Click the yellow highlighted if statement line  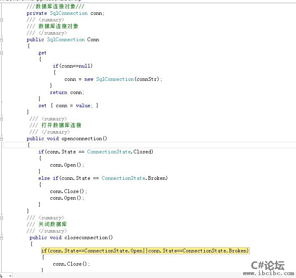click(x=145, y=251)
